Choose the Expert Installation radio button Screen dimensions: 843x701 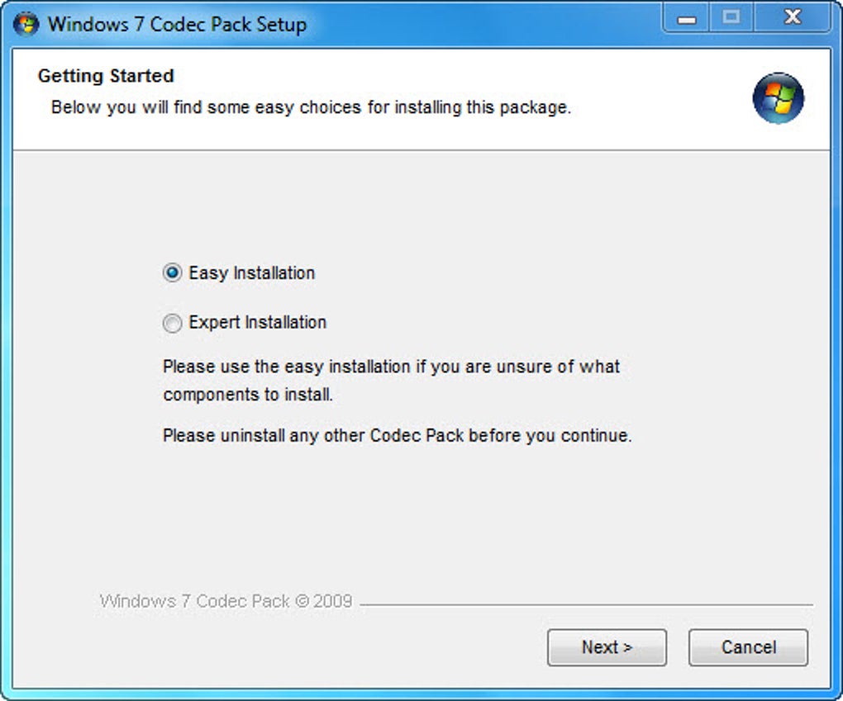coord(172,323)
